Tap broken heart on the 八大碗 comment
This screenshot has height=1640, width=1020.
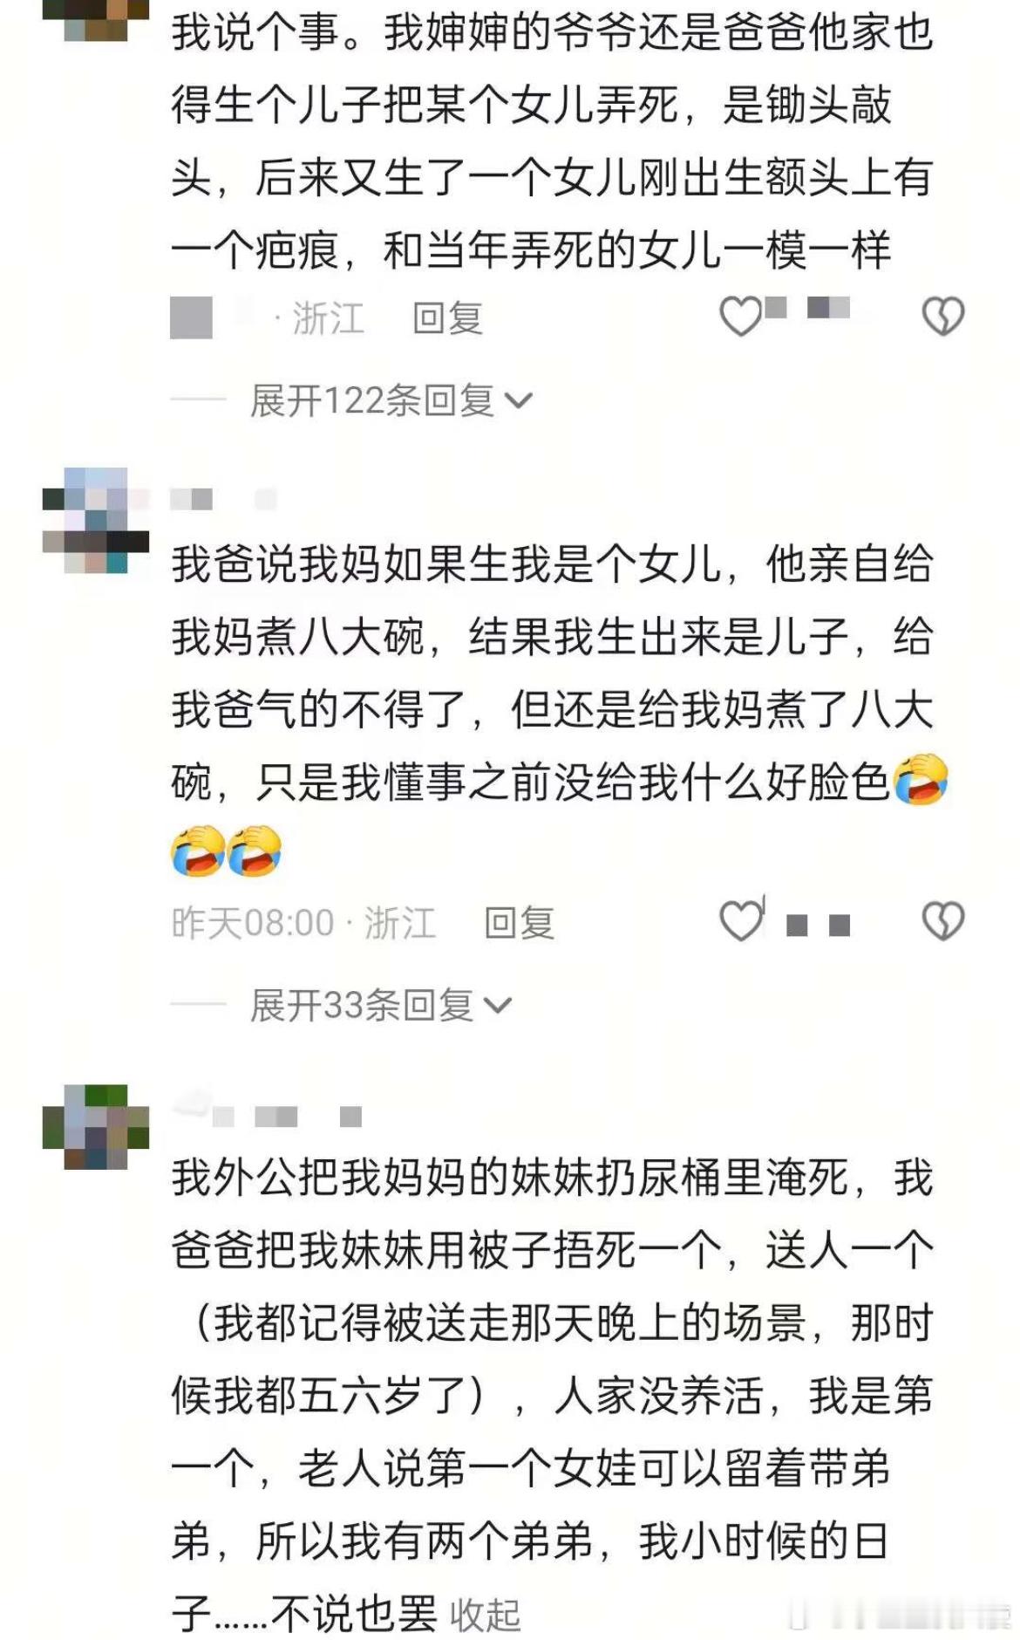tap(943, 920)
